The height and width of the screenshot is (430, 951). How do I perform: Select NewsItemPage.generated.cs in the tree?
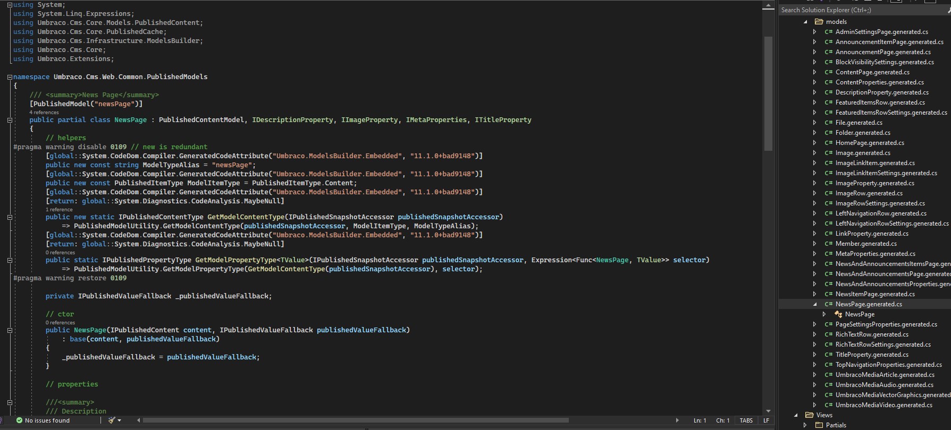point(875,294)
